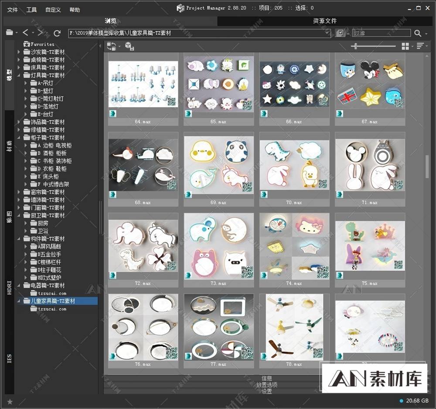
Task: Click the 20.68 GB disk indicator
Action: (414, 401)
